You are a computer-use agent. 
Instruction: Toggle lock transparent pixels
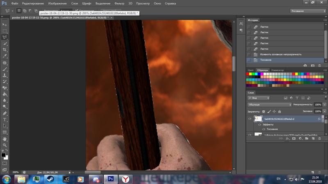click(264, 112)
